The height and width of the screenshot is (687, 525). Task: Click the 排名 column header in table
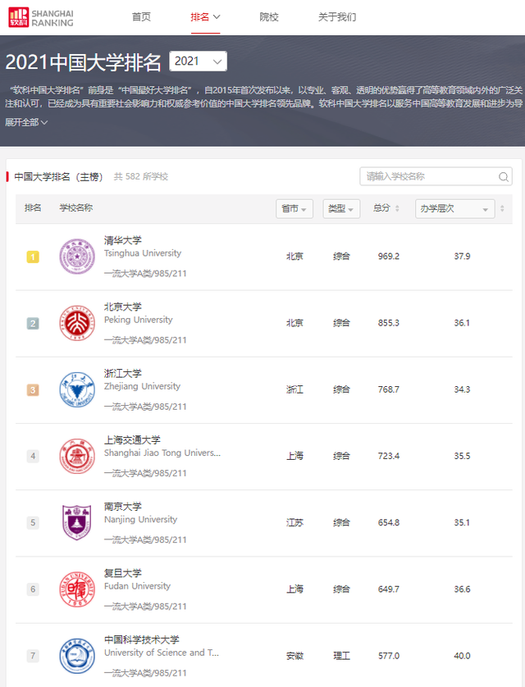point(33,207)
